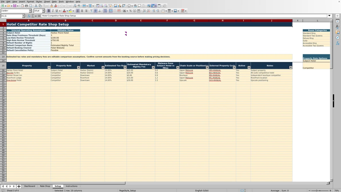Click the Function Wizard fx icon
Image resolution: width=341 pixels, height=192 pixels.
pyautogui.click(x=29, y=16)
